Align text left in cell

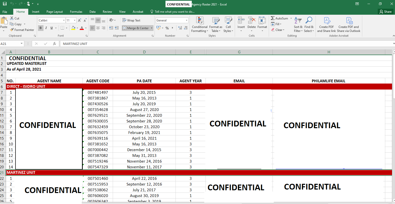[x=92, y=28]
